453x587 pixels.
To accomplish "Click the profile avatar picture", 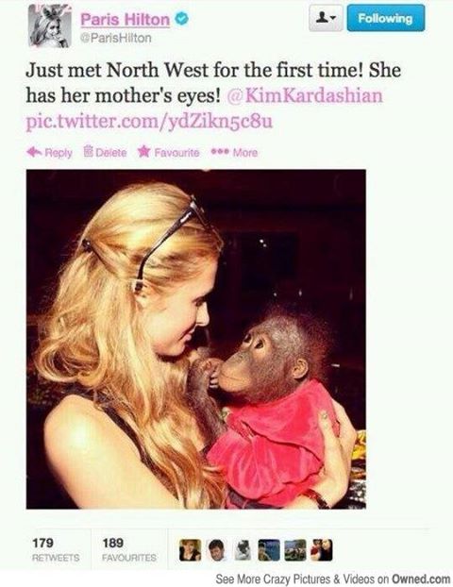I will [x=50, y=26].
